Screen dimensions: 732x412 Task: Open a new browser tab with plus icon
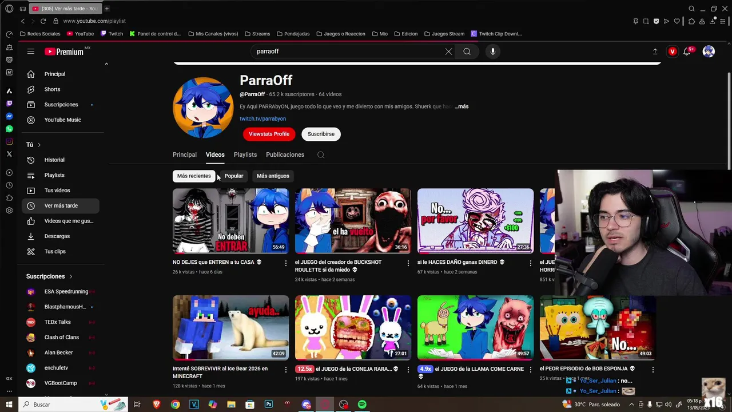pos(106,9)
